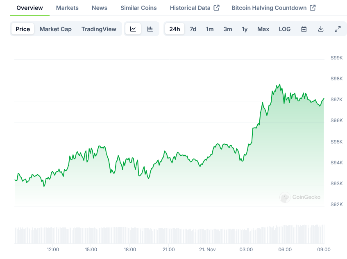Open Historical Data external link
The width and height of the screenshot is (347, 259).
pos(195,8)
